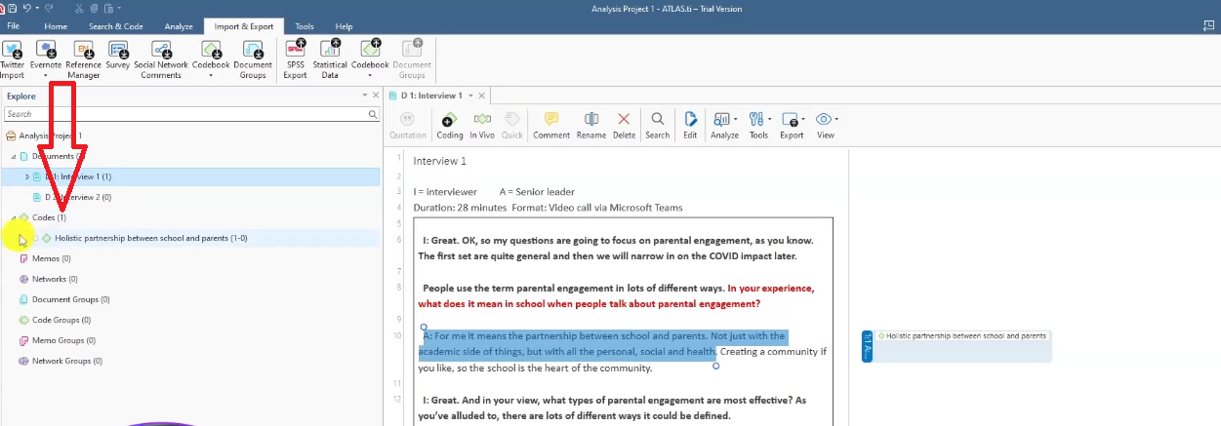
Task: Open the import Codebook dropdown arrow
Action: click(210, 74)
